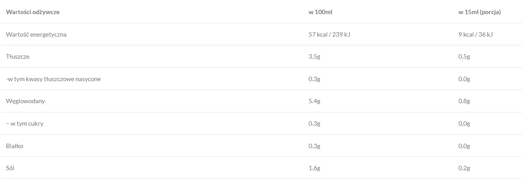Select "-w tym kwasy tłuszczowe nasycone" label

53,79
